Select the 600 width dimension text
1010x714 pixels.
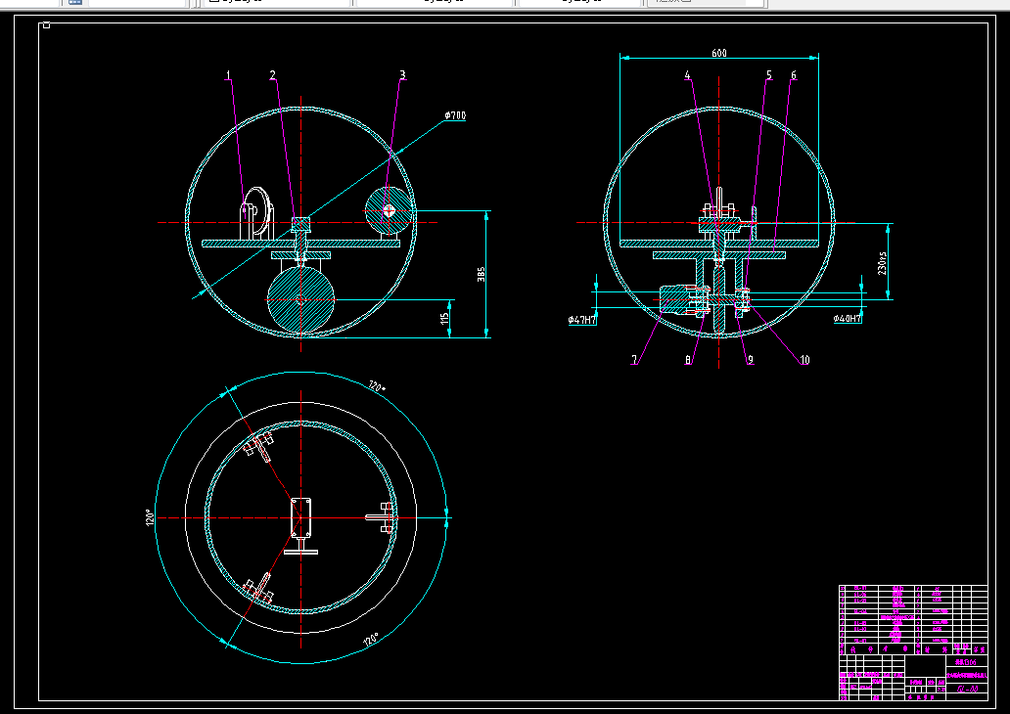(719, 53)
